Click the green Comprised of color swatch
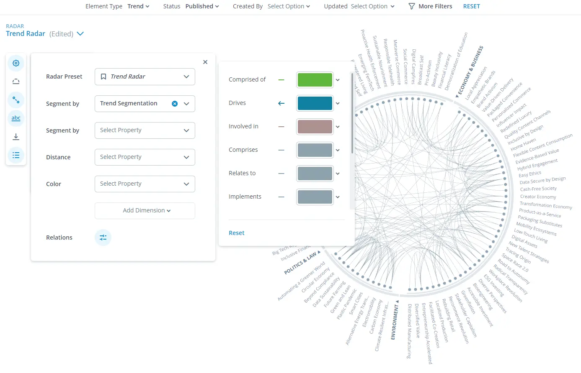The height and width of the screenshot is (373, 581). click(x=315, y=80)
